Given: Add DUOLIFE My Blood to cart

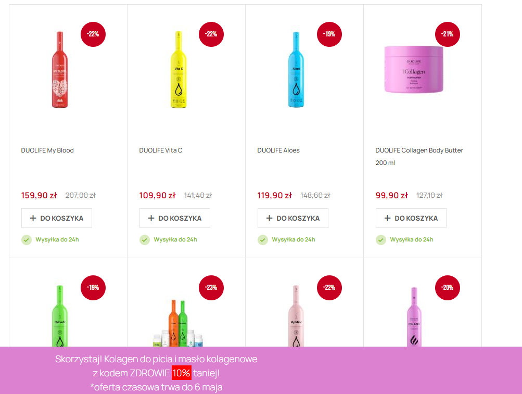Looking at the screenshot, I should pos(57,218).
